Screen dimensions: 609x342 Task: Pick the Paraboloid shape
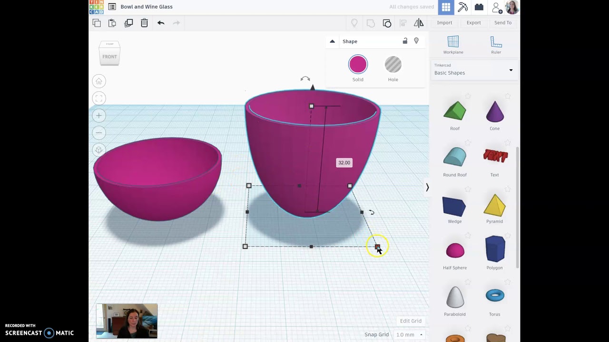click(x=455, y=297)
